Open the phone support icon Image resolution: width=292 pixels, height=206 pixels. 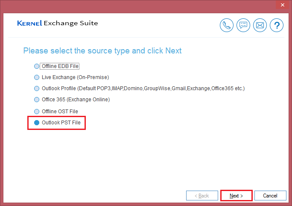tap(226, 25)
